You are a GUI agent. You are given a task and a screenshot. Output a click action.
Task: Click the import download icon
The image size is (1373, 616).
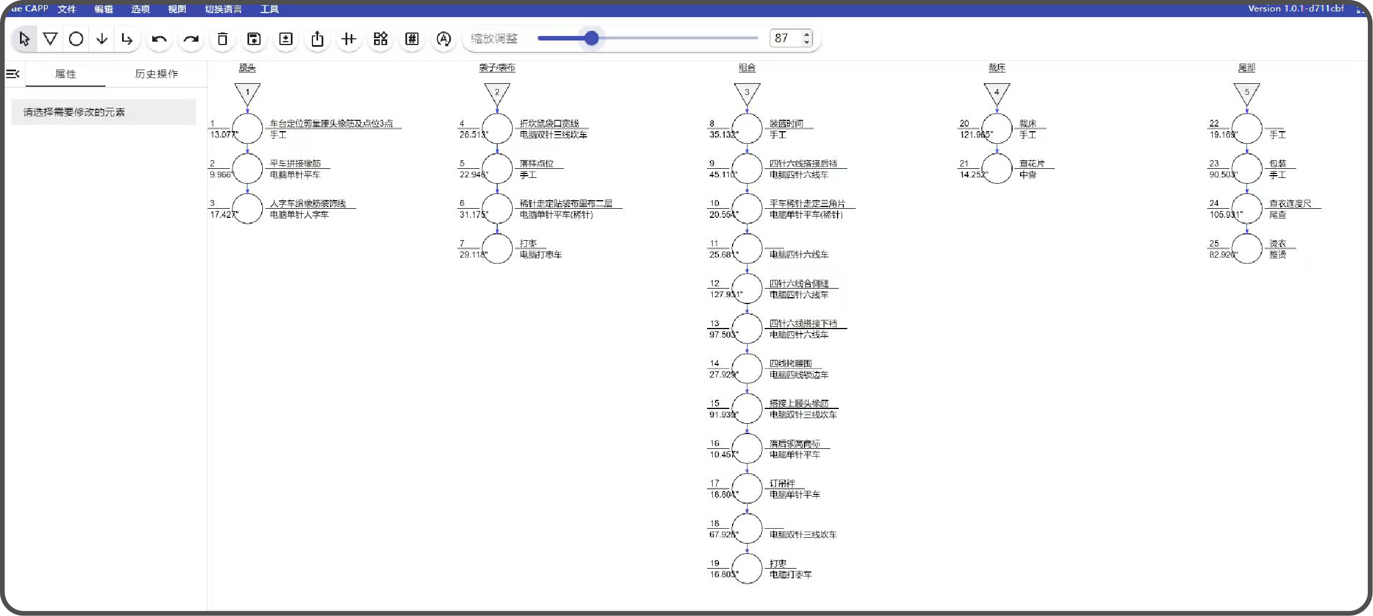tap(286, 39)
